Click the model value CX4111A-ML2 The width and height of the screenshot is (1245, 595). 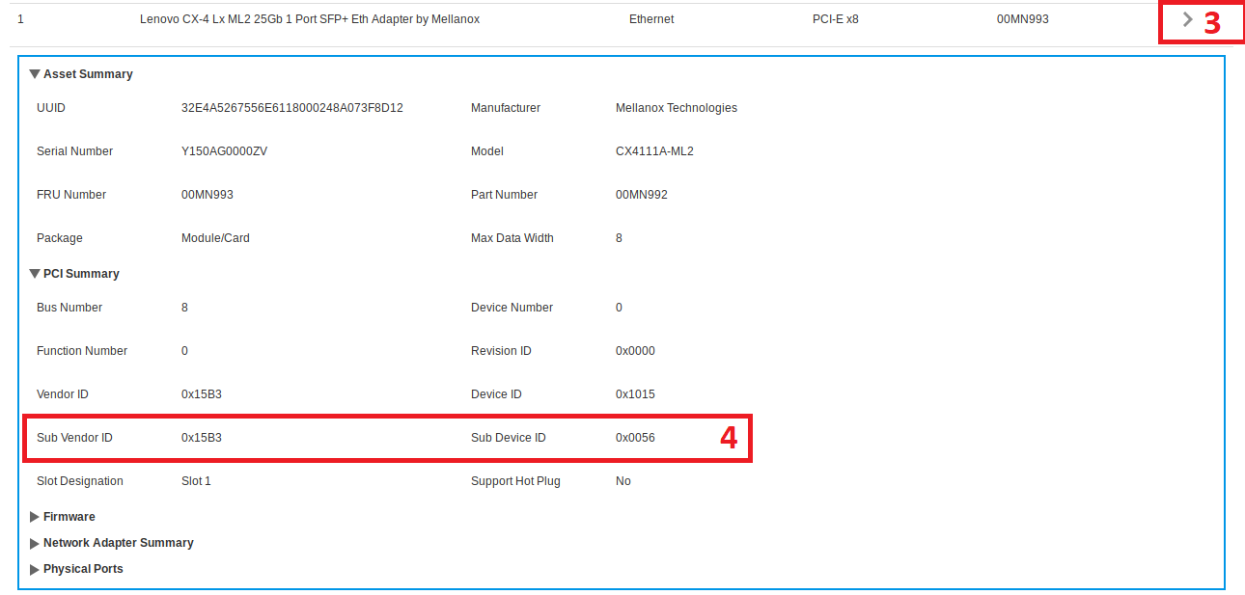(654, 151)
